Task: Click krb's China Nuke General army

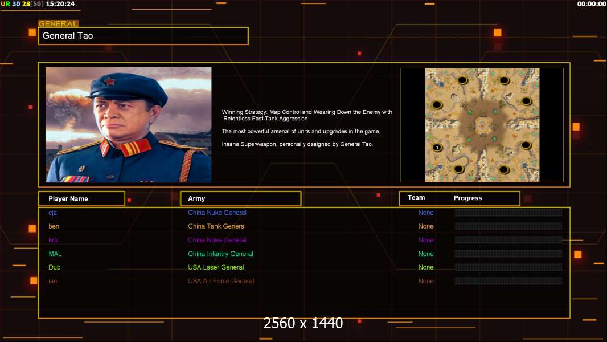Action: coord(217,240)
